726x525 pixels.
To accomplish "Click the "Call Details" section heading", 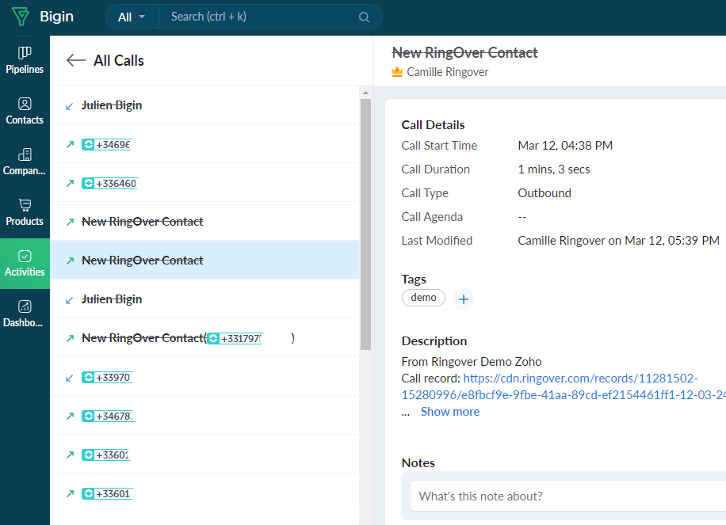I will 433,125.
